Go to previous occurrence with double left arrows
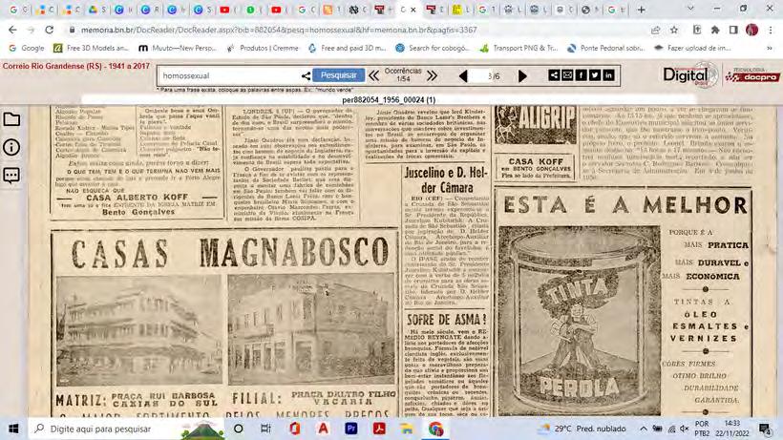This screenshot has width=783, height=440. (373, 75)
